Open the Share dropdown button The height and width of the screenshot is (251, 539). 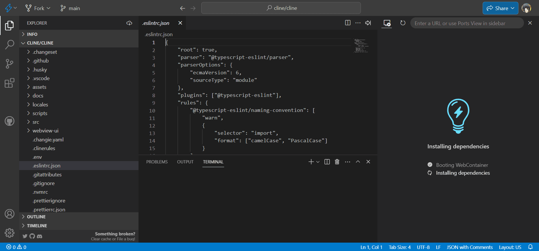click(x=501, y=8)
